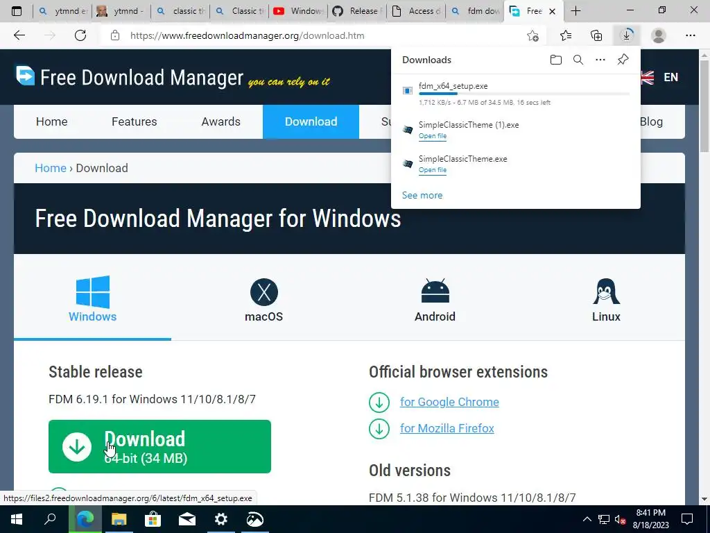Open File Explorer from the taskbar

click(x=119, y=519)
